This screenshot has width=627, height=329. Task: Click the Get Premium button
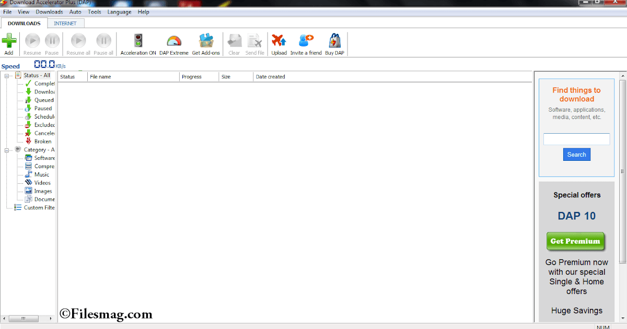coord(575,241)
